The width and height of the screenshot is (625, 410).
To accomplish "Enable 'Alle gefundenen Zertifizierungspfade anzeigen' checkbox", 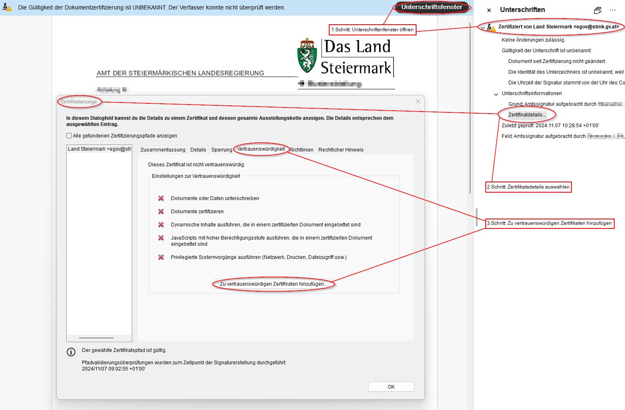I will coord(69,136).
